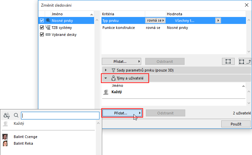Click the teams and users filter icon
The height and width of the screenshot is (155, 252).
coord(7,115)
